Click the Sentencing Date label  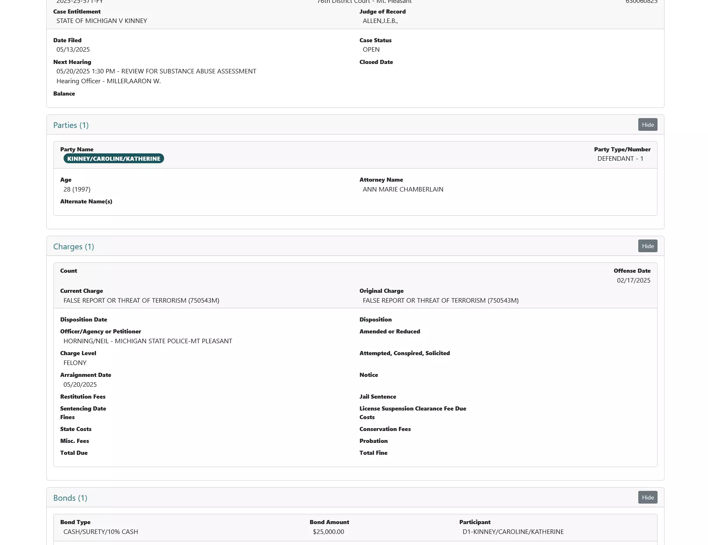(83, 408)
